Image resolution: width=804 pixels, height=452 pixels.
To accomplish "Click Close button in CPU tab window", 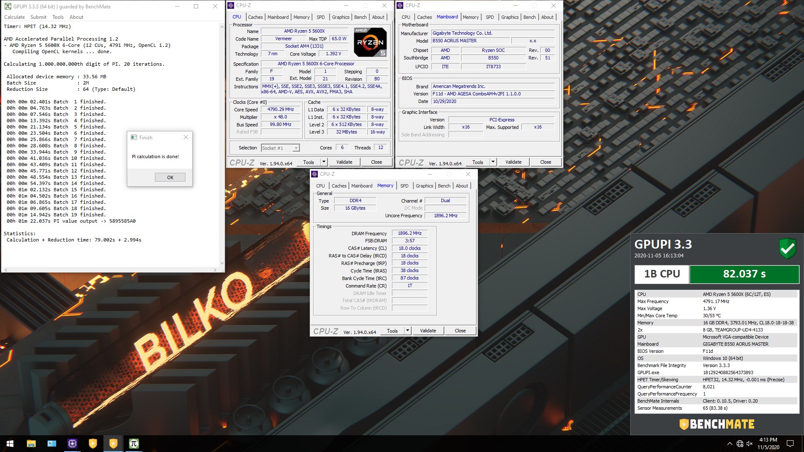I will tap(376, 162).
